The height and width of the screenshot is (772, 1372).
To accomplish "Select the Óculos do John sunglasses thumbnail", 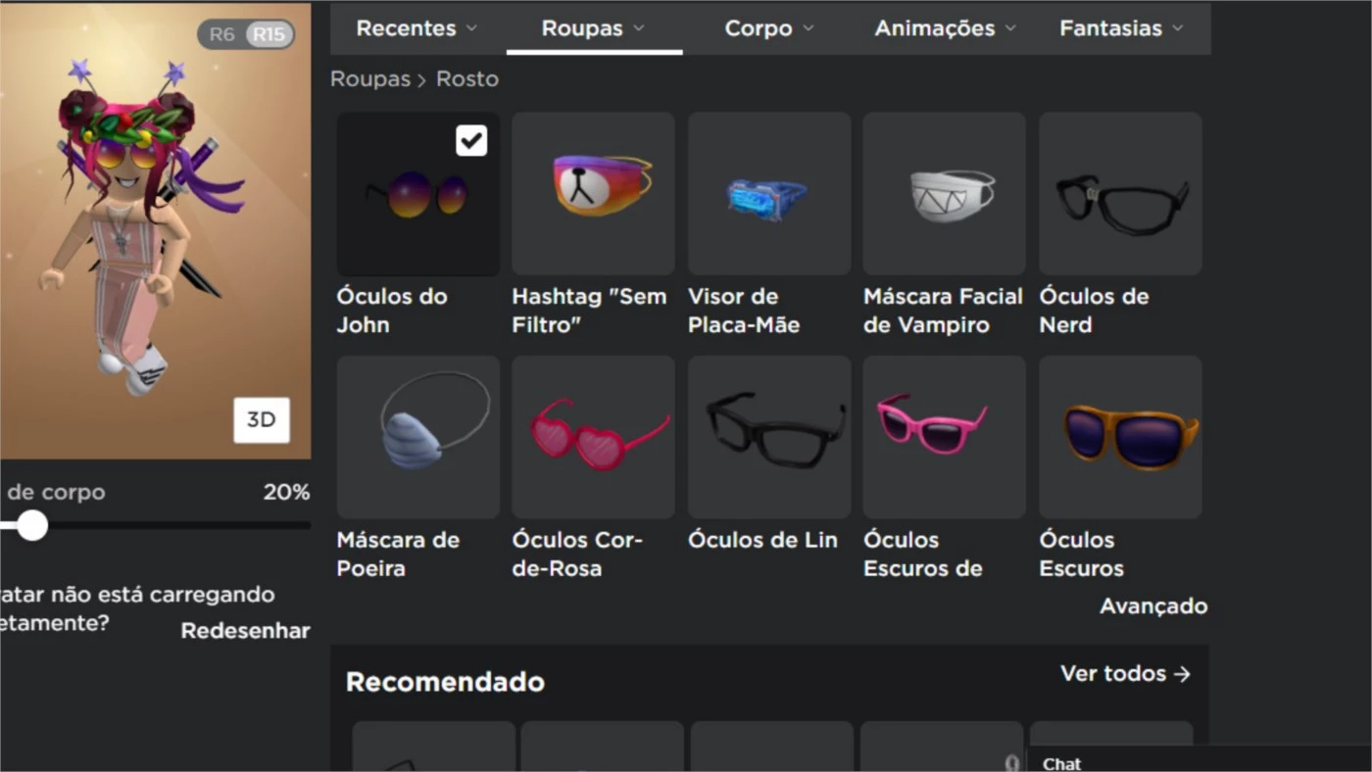I will 418,194.
